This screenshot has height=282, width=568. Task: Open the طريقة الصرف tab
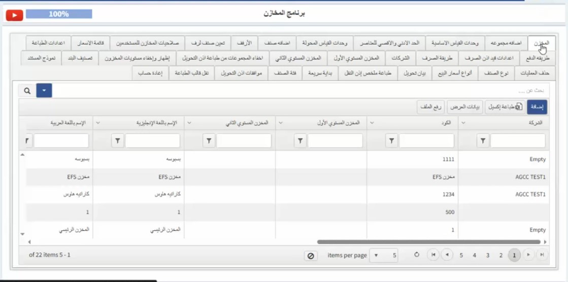coord(437,58)
